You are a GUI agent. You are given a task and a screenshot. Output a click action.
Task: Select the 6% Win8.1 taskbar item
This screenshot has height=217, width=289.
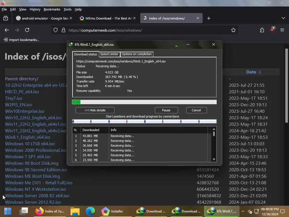[x=222, y=211]
